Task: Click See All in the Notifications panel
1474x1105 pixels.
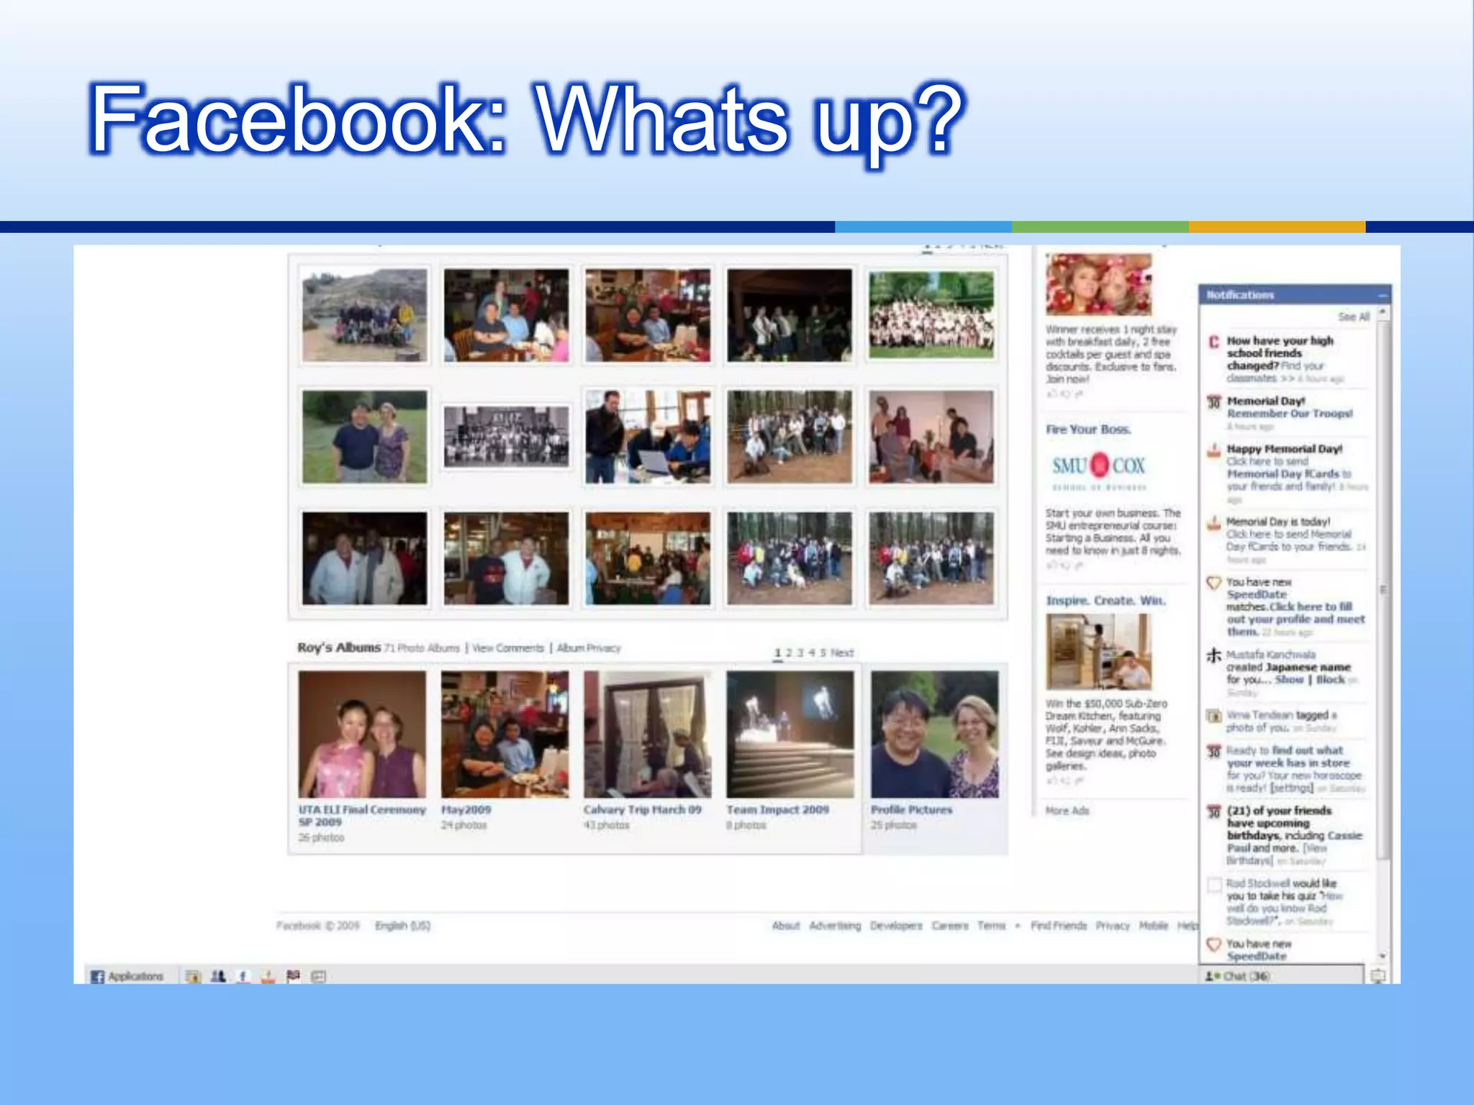Action: coord(1354,317)
